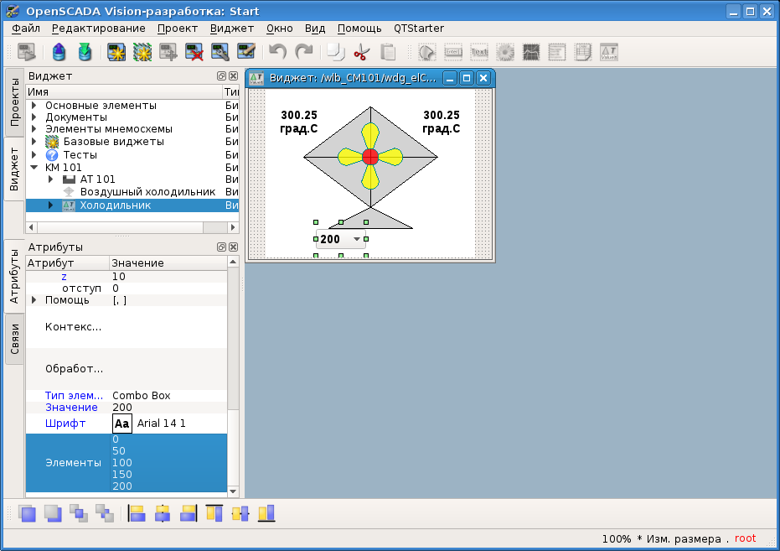Select the Text primitive tool

tap(479, 53)
